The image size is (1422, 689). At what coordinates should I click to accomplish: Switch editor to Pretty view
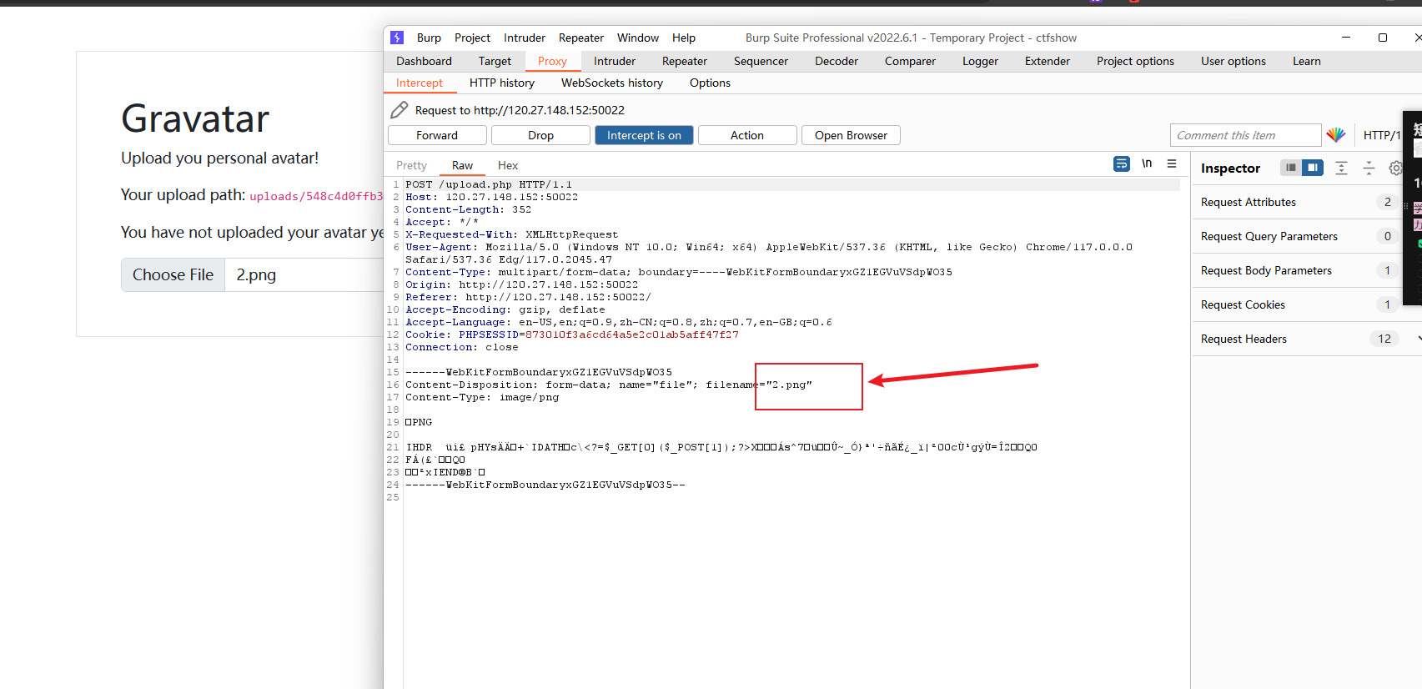tap(411, 165)
